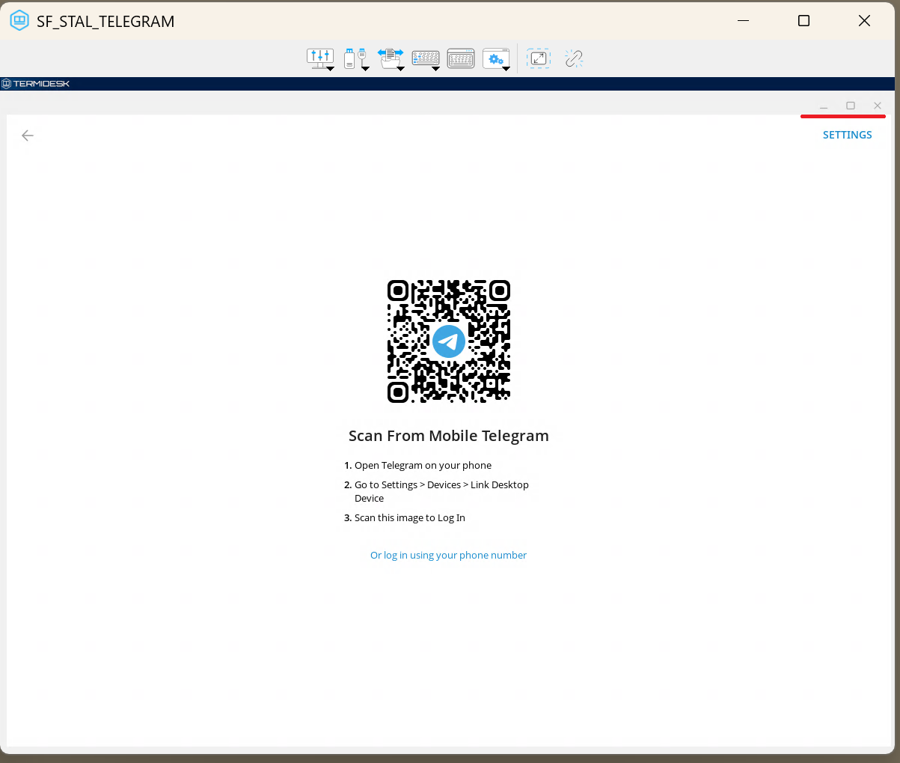This screenshot has width=900, height=763.
Task: Show the on-screen virtual keyboard
Action: click(461, 58)
